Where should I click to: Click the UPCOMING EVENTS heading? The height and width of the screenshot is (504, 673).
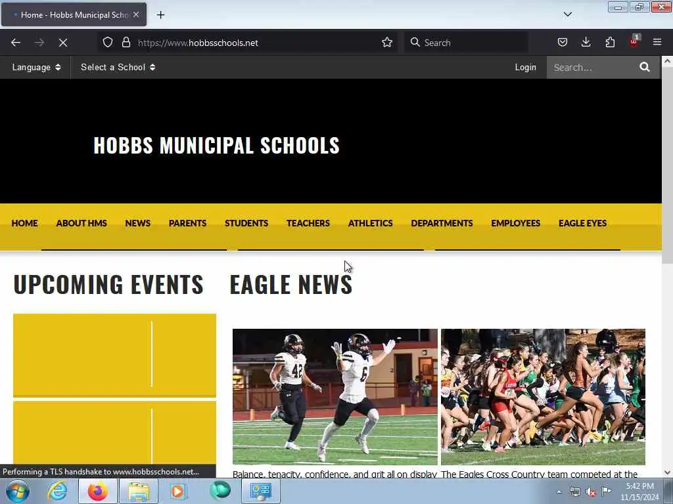pos(108,285)
